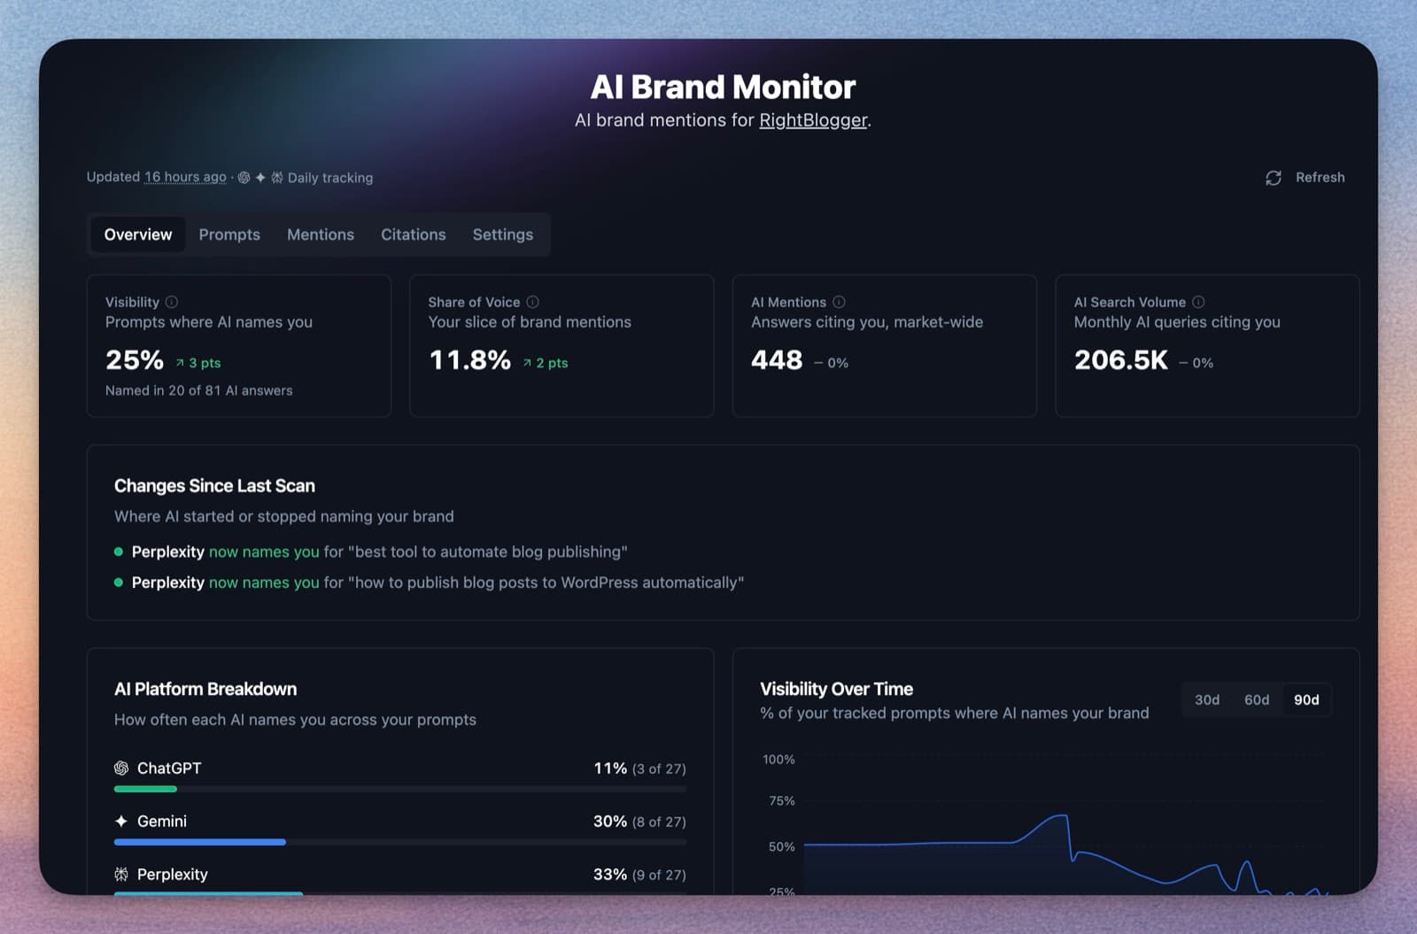Click the Refresh circular arrows icon
The height and width of the screenshot is (934, 1417).
pos(1274,178)
